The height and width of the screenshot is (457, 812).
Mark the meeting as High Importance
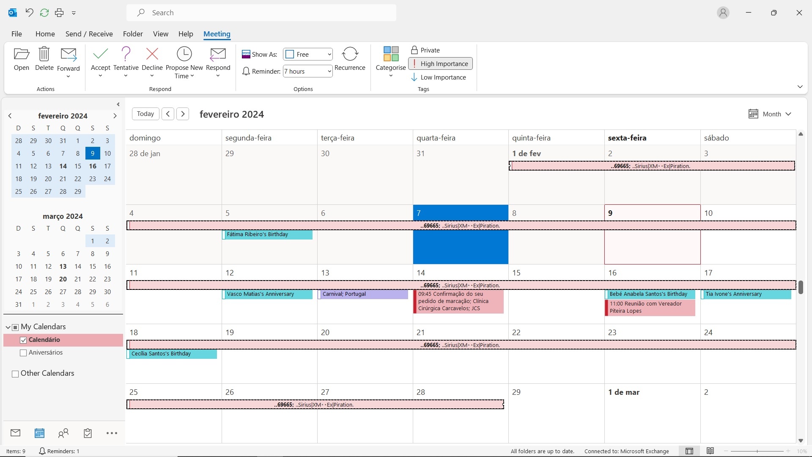coord(440,63)
